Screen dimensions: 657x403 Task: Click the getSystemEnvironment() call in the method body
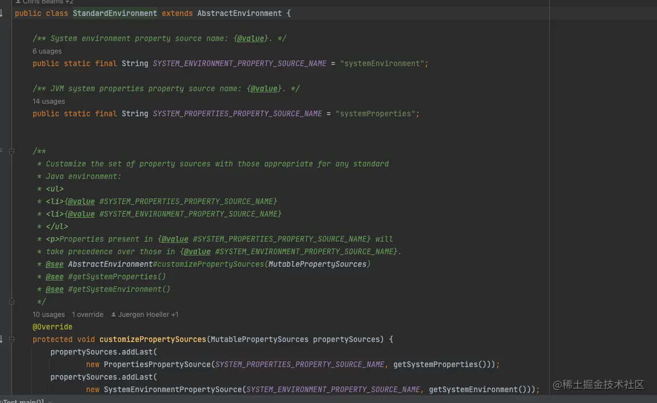(477, 390)
